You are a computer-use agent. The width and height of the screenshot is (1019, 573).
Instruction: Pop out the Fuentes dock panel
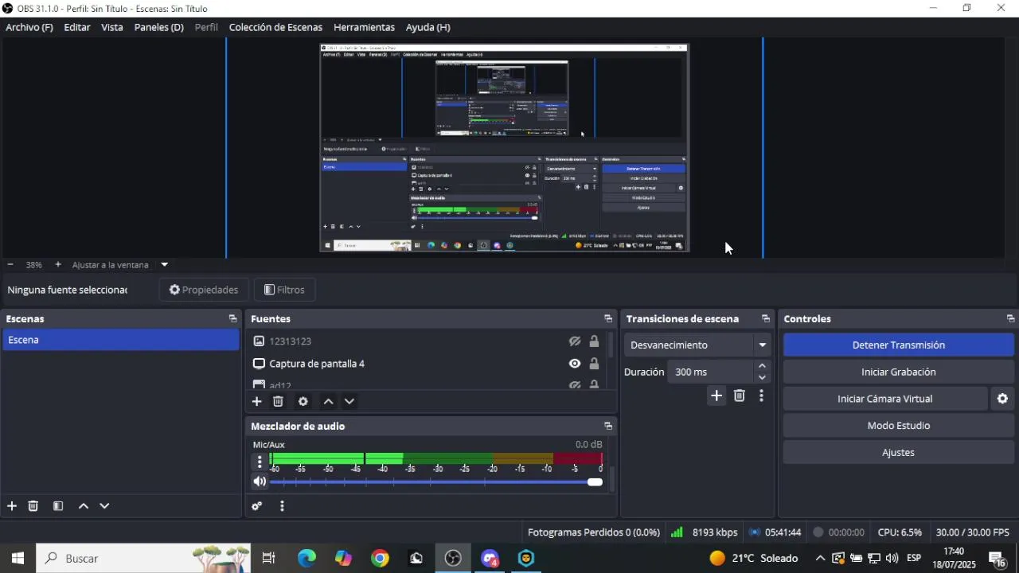tap(608, 318)
